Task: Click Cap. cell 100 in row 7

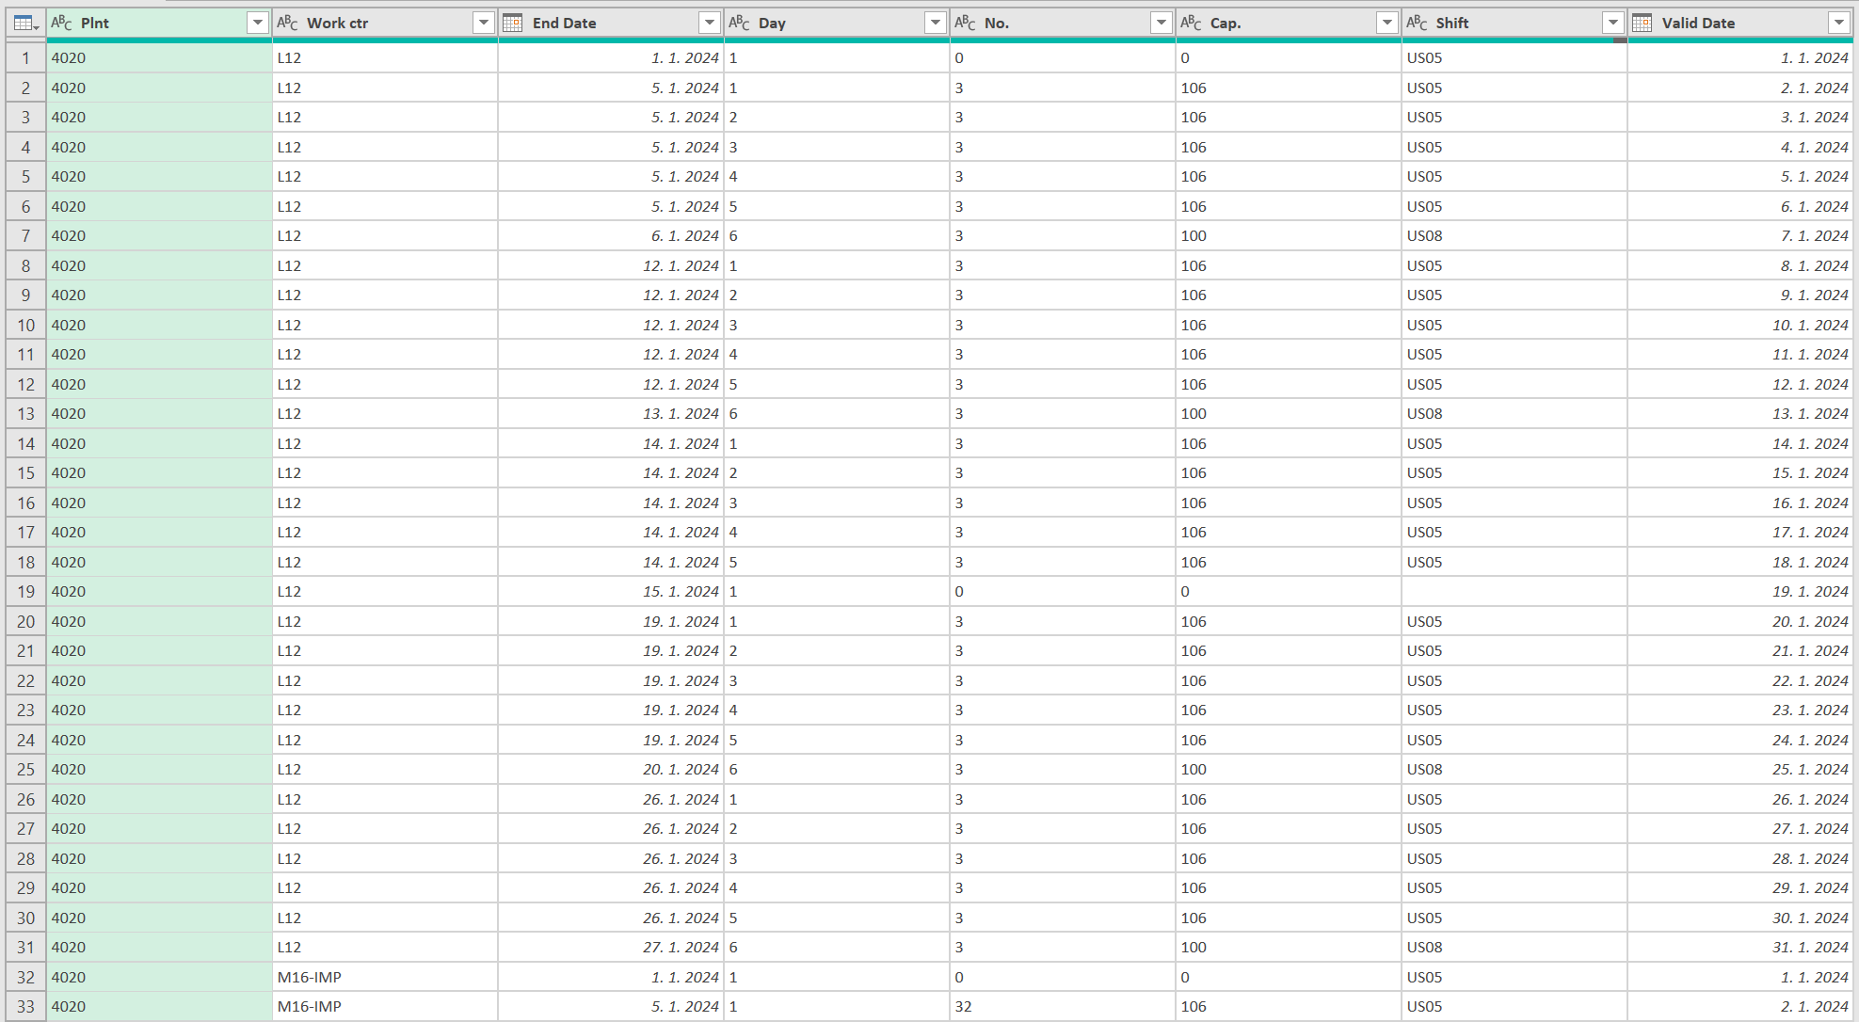Action: tap(1289, 235)
